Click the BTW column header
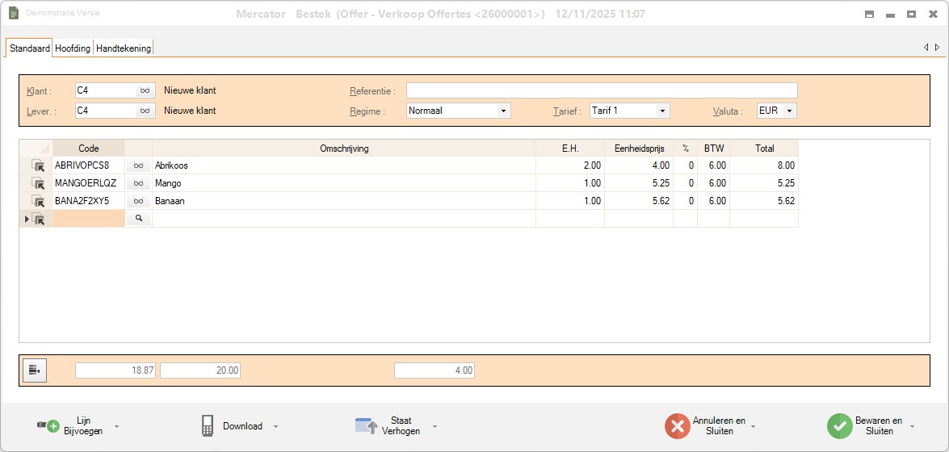Screen dimensions: 949x452 [713, 149]
